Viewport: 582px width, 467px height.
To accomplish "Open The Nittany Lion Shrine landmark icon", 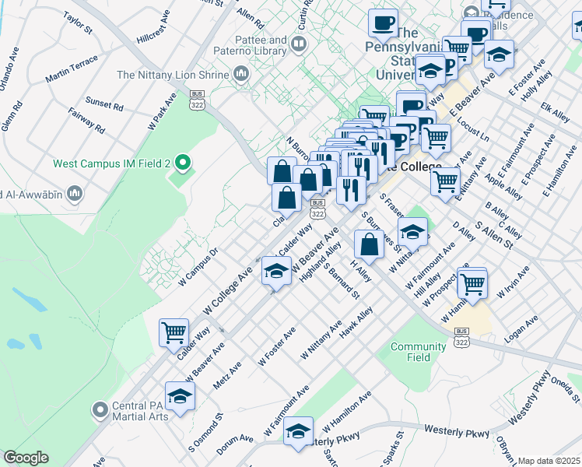I will 240,75.
